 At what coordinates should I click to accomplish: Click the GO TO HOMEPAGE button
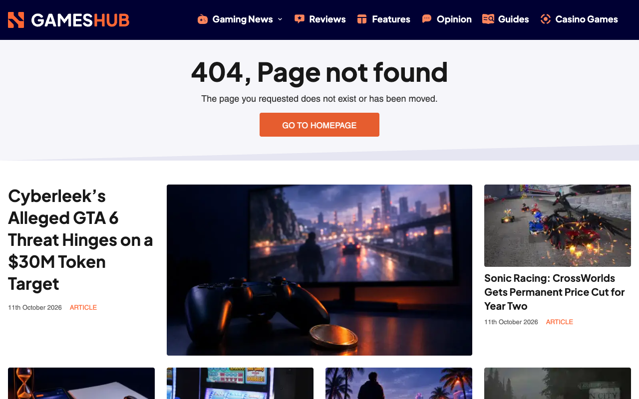click(x=319, y=125)
